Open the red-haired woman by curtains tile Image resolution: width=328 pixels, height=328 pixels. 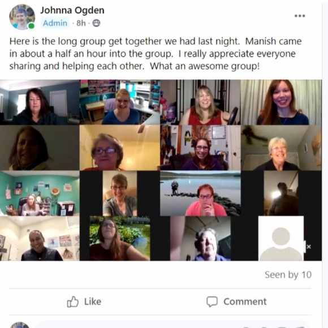[x=281, y=102]
